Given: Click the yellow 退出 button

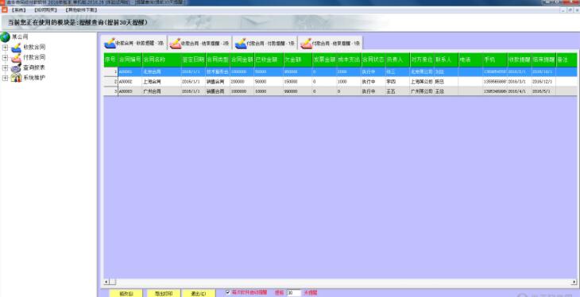Looking at the screenshot, I should click(199, 293).
